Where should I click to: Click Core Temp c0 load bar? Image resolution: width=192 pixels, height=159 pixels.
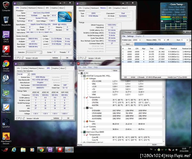tap(166, 17)
